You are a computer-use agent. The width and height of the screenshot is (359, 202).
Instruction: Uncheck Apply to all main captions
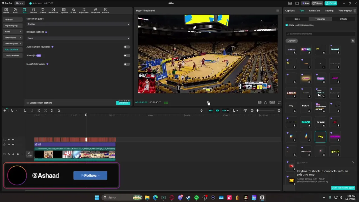[287, 25]
